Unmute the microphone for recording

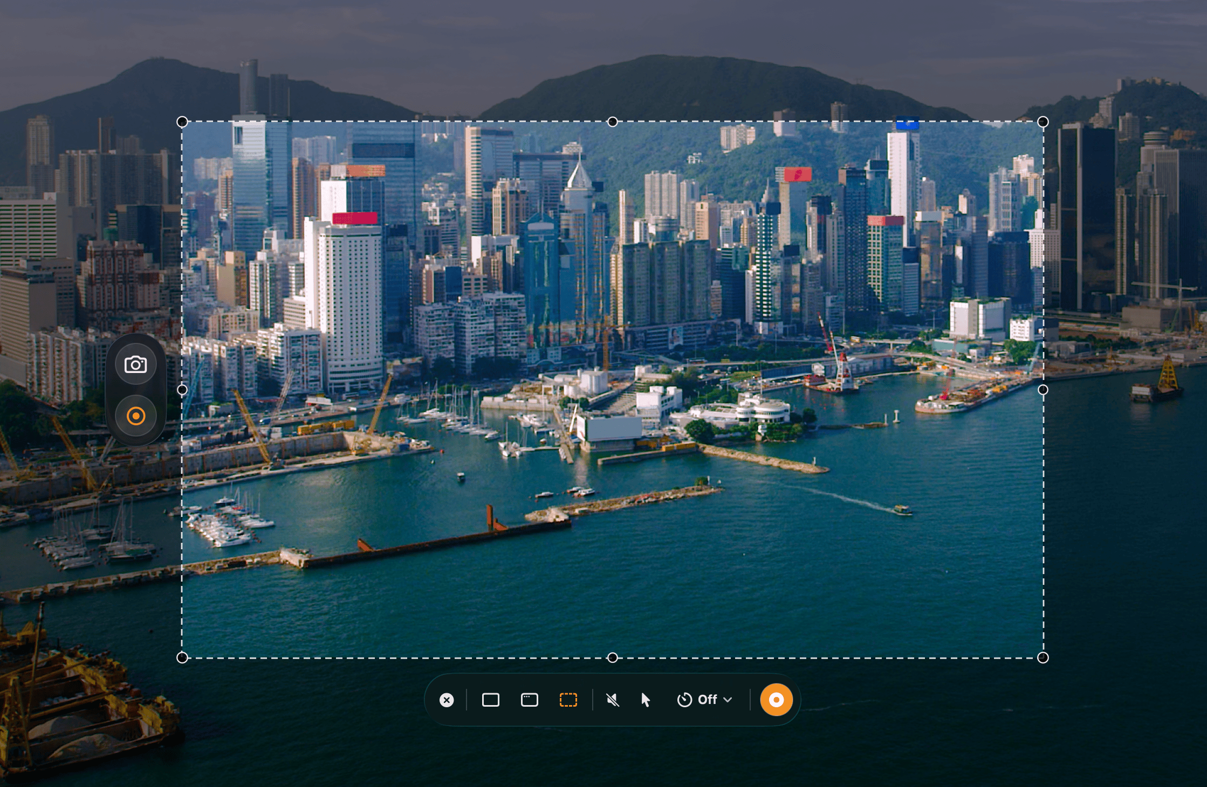[x=613, y=700]
